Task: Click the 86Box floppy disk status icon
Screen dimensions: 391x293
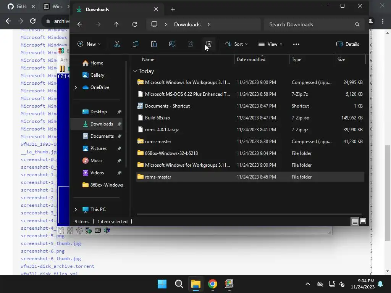Action: pyautogui.click(x=61, y=230)
